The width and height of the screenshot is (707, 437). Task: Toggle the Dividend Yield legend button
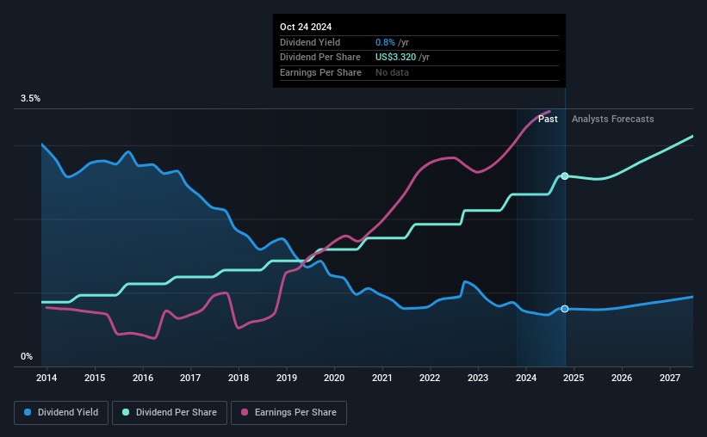(61, 413)
